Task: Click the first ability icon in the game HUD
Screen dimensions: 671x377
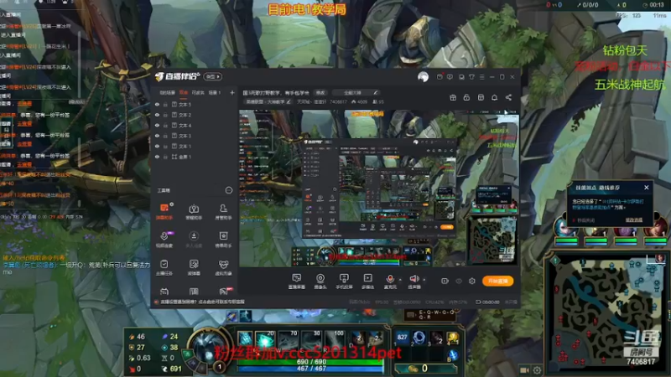Action: (x=245, y=339)
